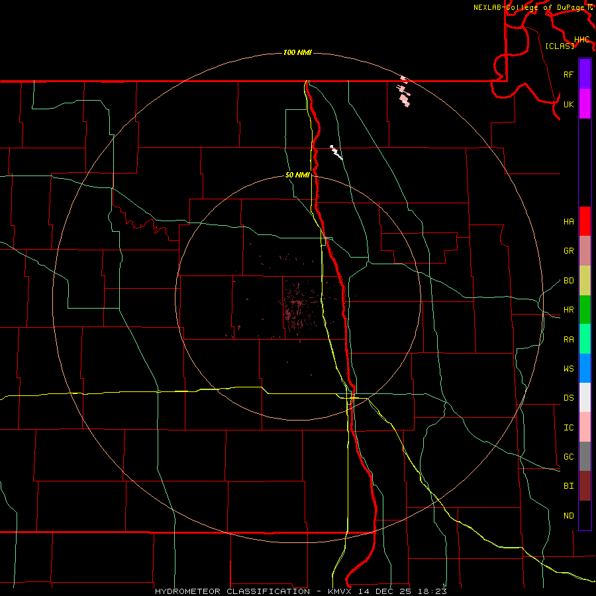Click the WS legend label
The height and width of the screenshot is (596, 596).
[x=568, y=368]
